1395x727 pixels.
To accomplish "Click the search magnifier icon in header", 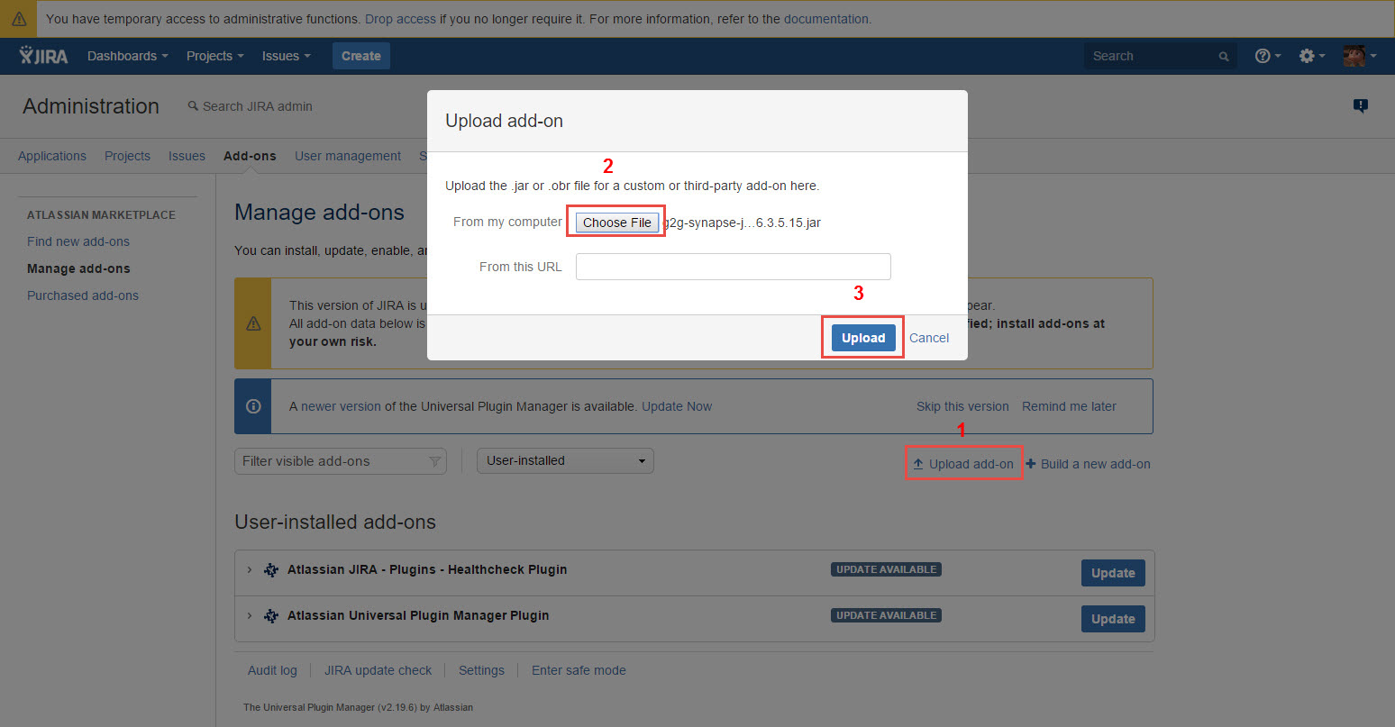I will [1223, 57].
